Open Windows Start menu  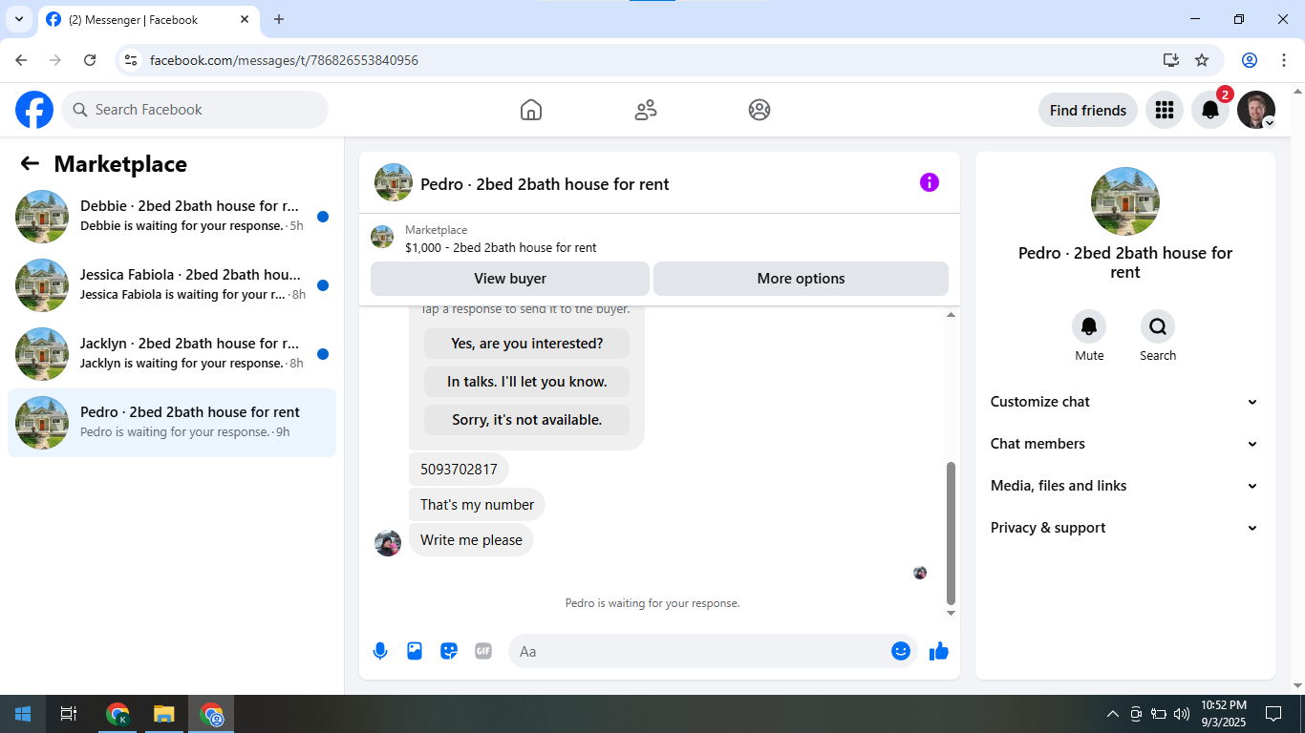tap(23, 714)
